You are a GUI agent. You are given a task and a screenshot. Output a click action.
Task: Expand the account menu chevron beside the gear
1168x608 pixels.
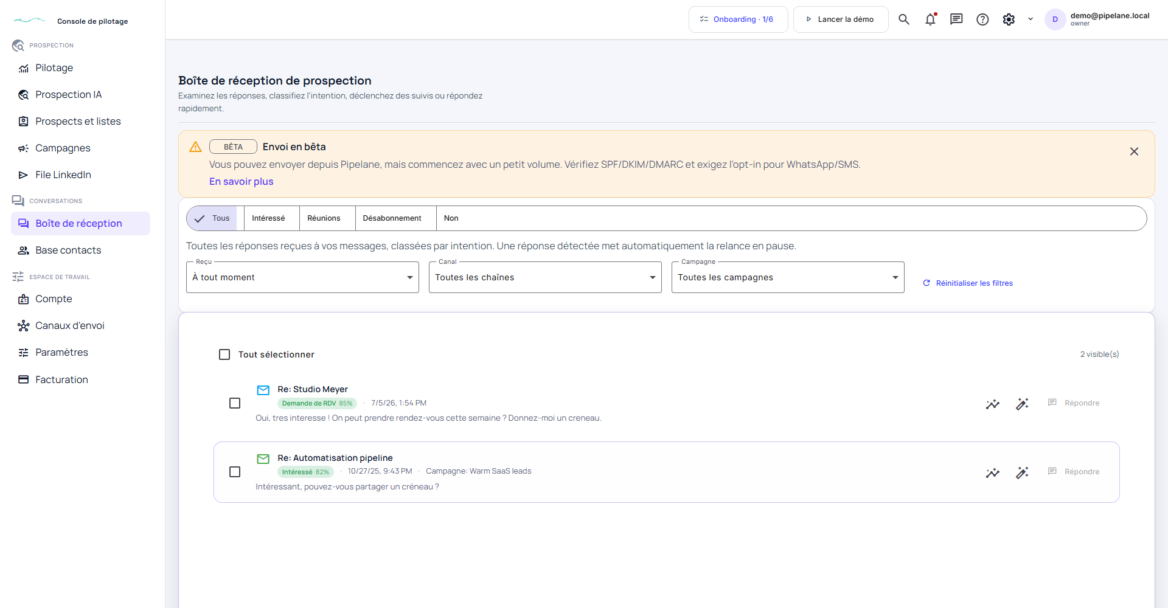1031,19
